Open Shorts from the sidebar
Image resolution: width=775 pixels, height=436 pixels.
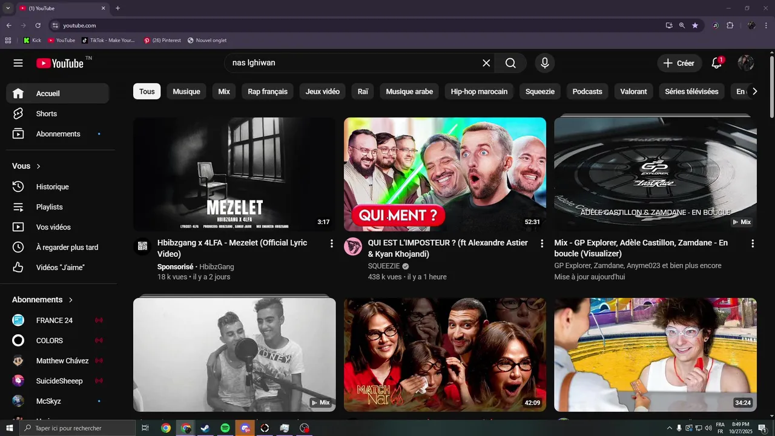tap(58, 114)
